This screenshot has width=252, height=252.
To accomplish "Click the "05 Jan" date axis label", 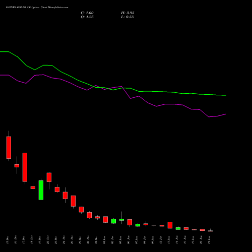I will (120, 240).
